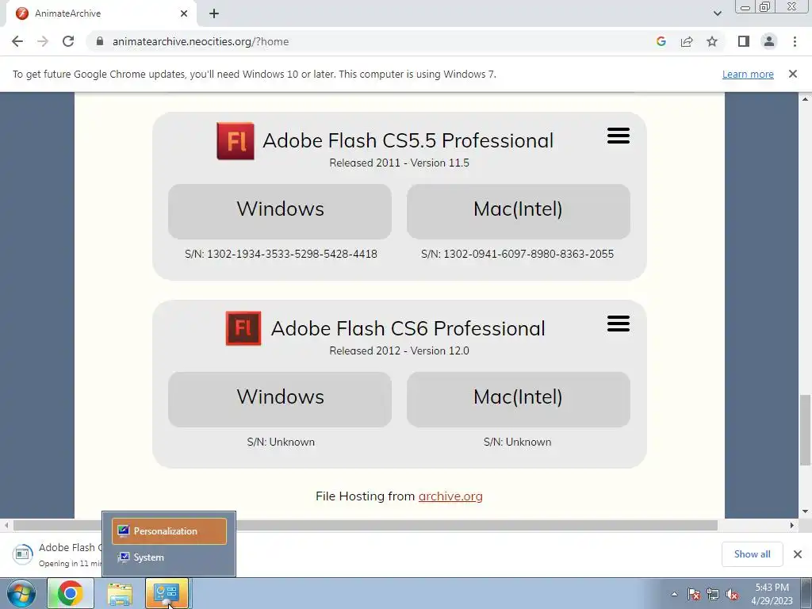The height and width of the screenshot is (609, 812).
Task: Click the Show desktop strip
Action: point(806,593)
